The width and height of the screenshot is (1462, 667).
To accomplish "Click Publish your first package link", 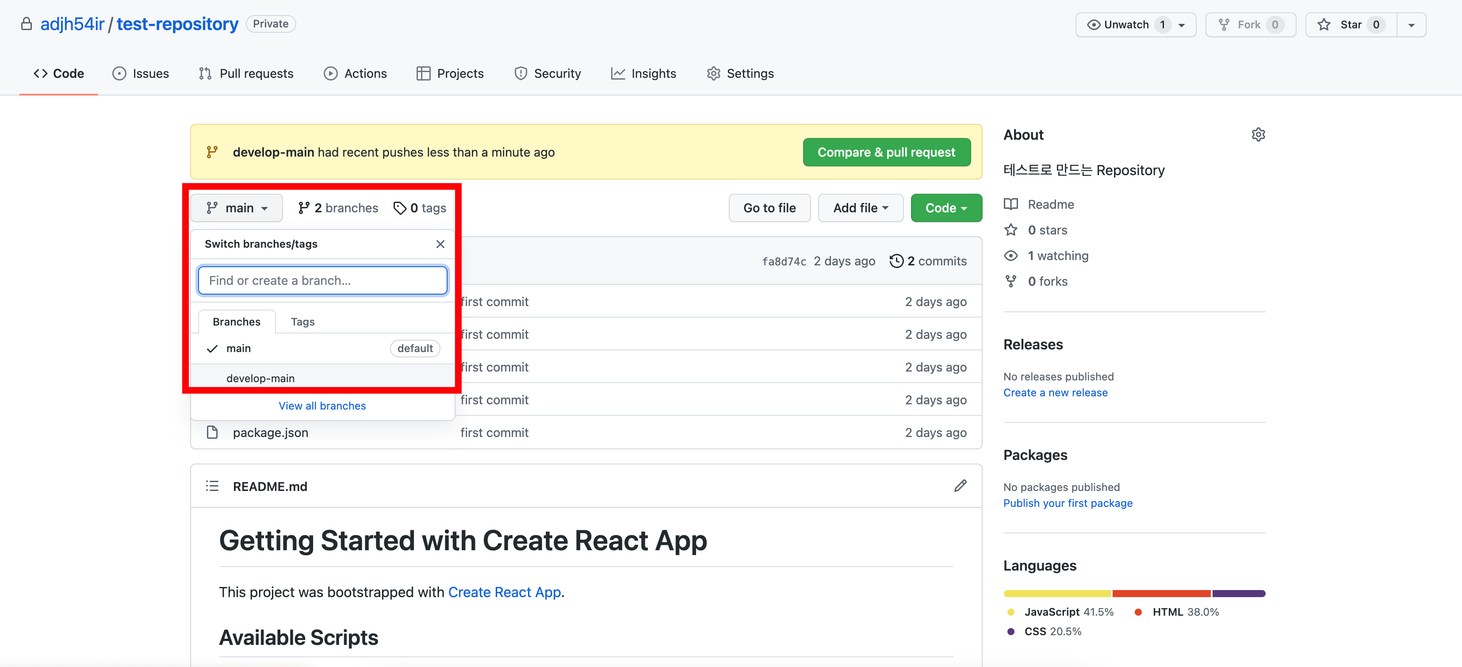I will pyautogui.click(x=1068, y=503).
